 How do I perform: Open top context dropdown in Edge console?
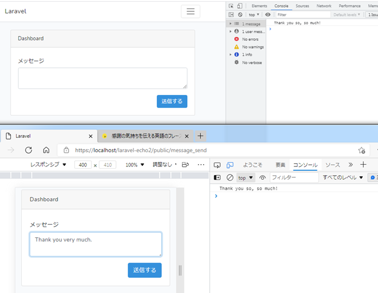tap(246, 178)
